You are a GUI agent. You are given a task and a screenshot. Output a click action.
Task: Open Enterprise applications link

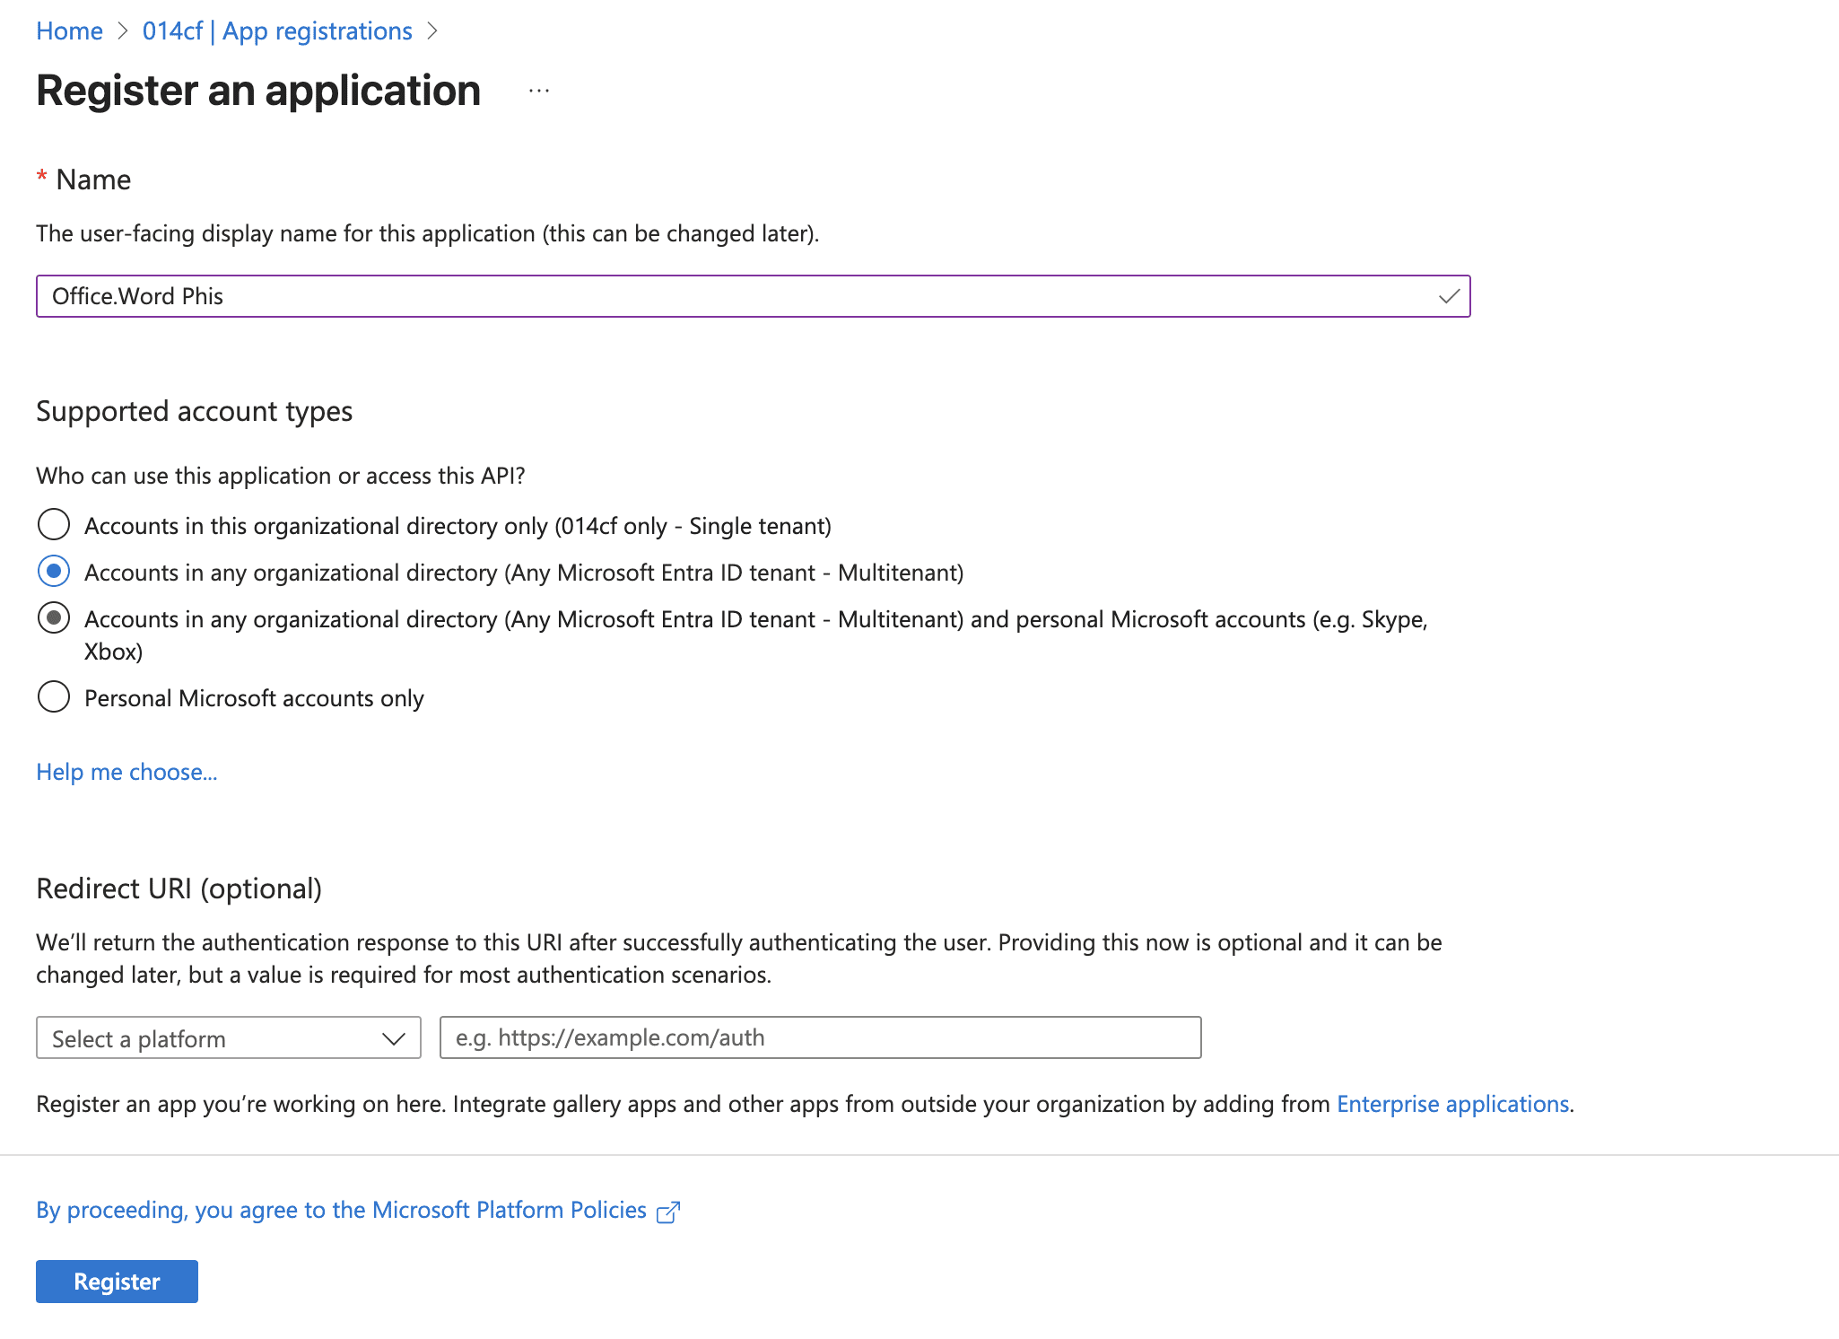[x=1452, y=1104]
